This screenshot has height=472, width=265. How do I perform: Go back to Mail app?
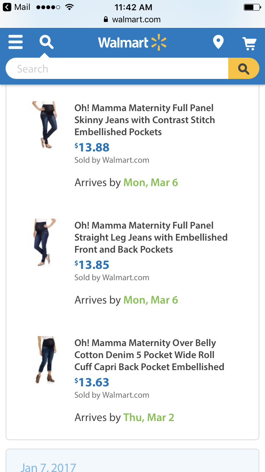click(x=17, y=7)
